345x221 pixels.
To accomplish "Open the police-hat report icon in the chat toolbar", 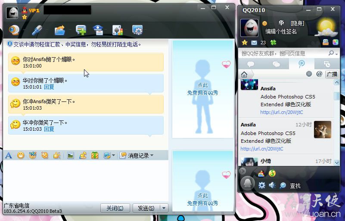I will (x=98, y=30).
